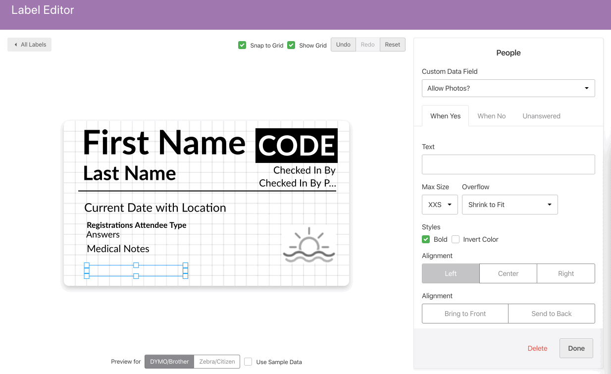Click top-left resize handle of selected field
The width and height of the screenshot is (611, 374).
[87, 265]
